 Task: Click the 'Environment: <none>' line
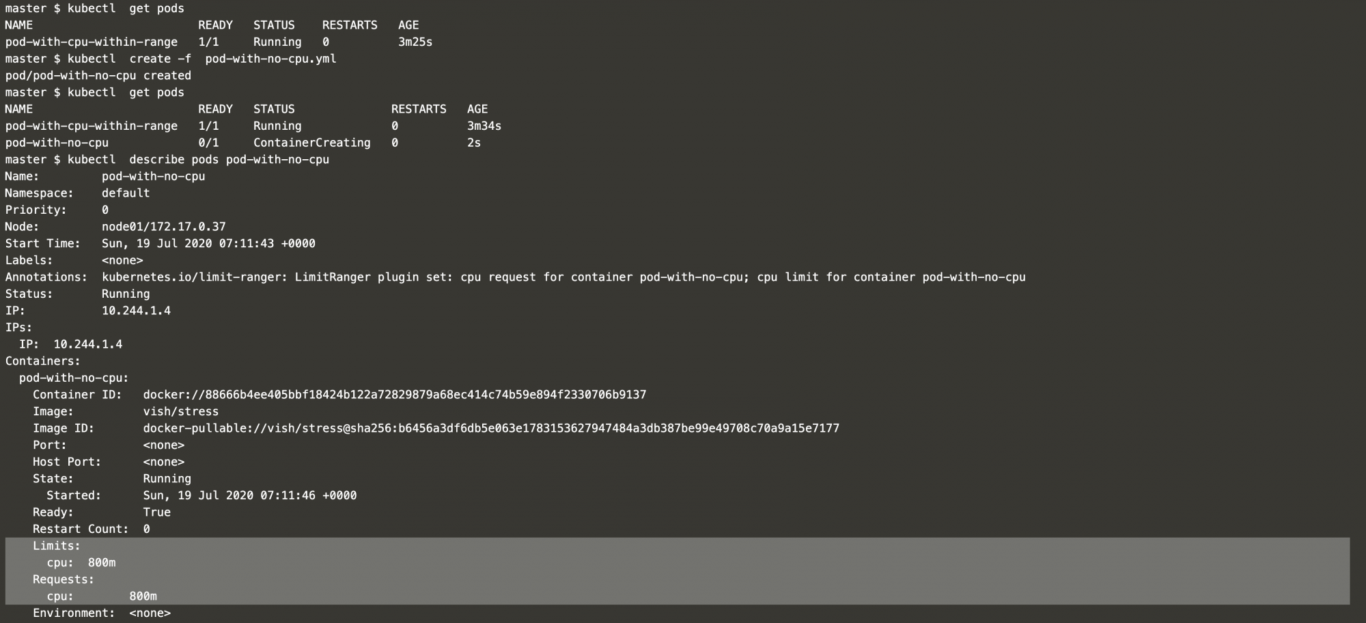102,613
